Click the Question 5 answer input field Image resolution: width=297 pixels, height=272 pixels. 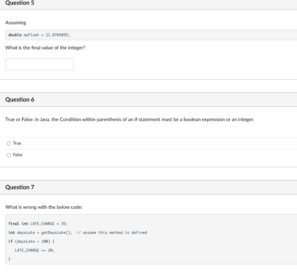(x=39, y=64)
